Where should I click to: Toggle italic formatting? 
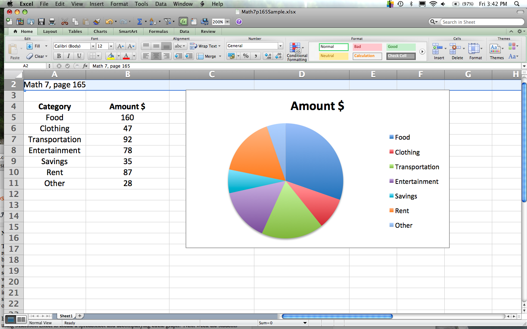tap(68, 56)
